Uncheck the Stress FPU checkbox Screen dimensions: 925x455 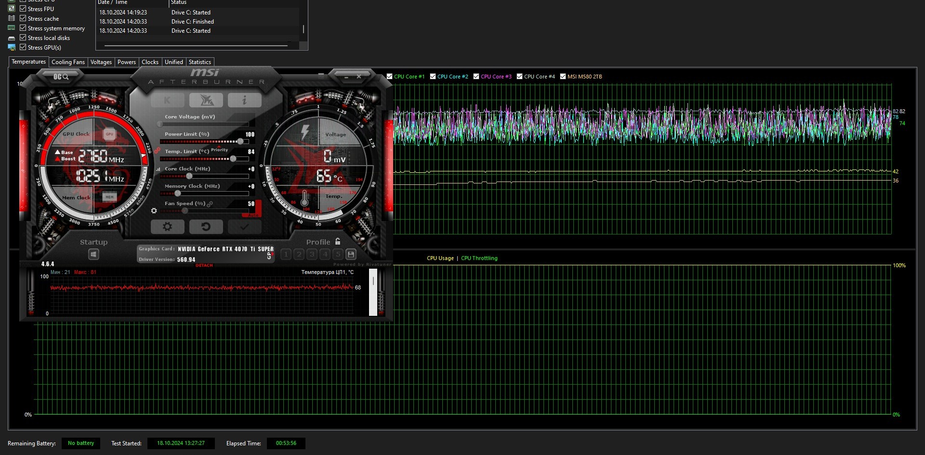[23, 9]
